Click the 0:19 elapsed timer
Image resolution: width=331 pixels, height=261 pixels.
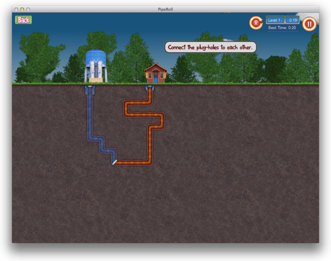coord(293,20)
